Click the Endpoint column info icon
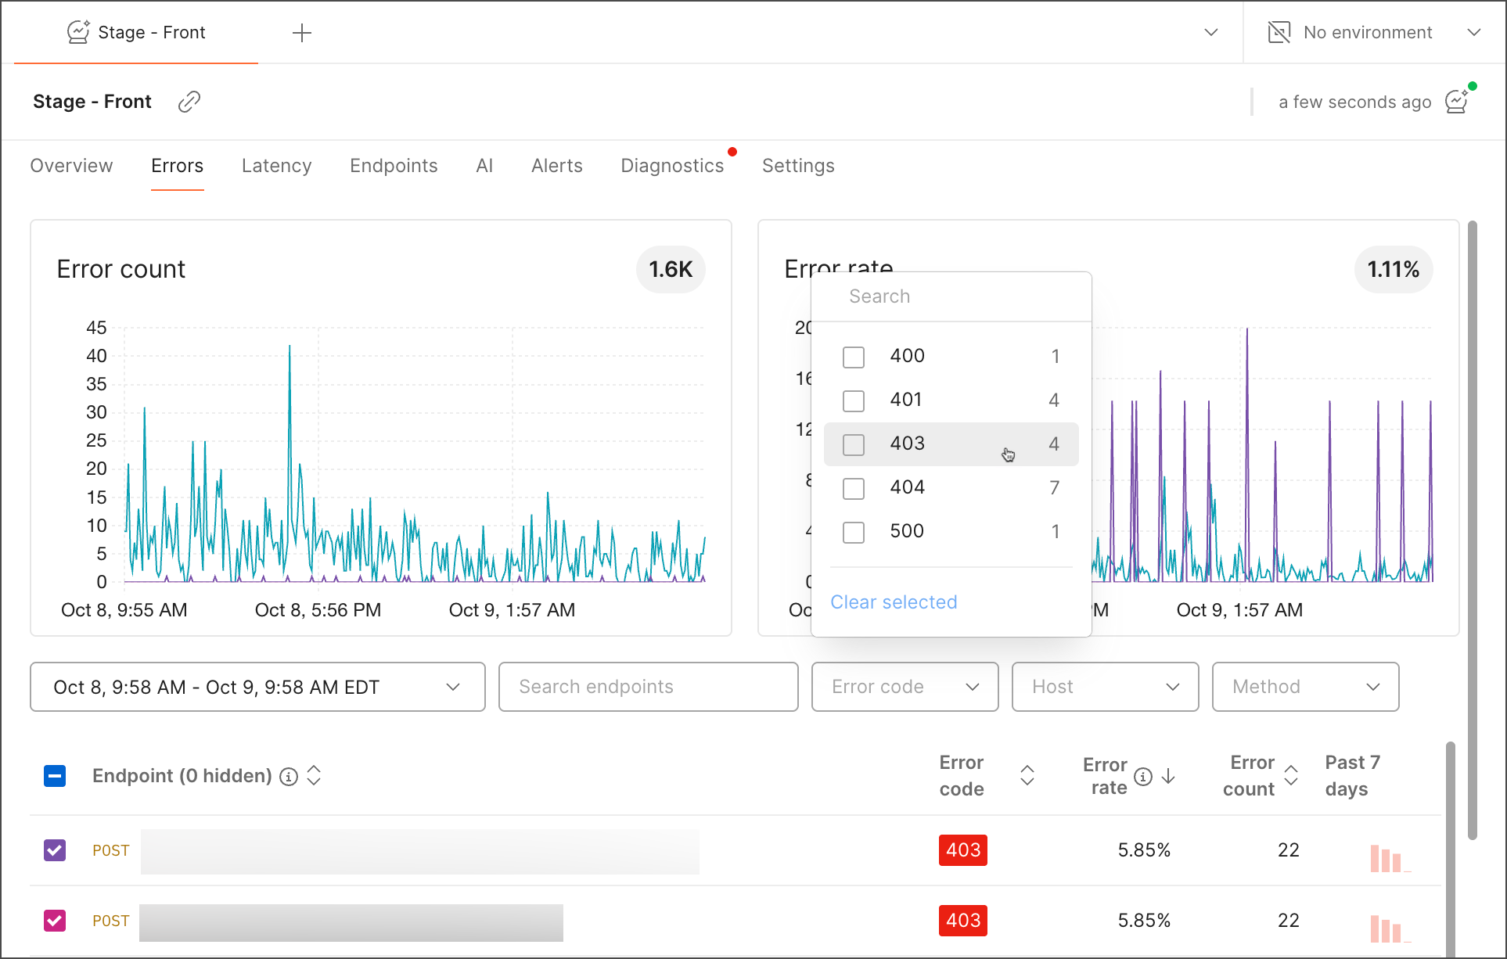 pos(289,776)
